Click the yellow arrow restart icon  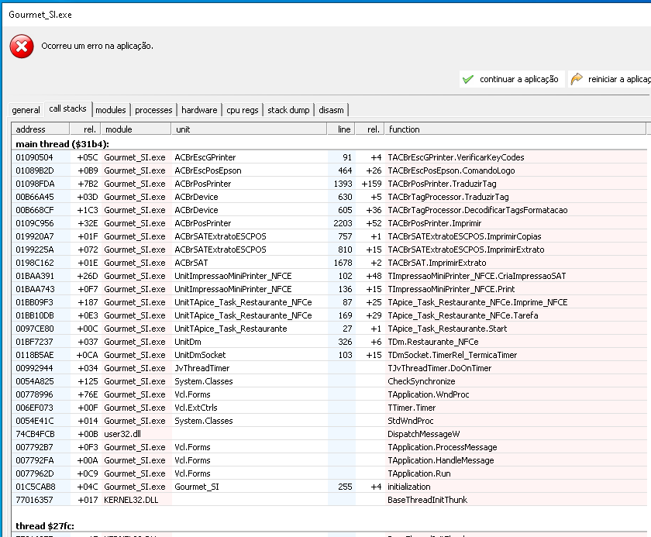click(577, 79)
